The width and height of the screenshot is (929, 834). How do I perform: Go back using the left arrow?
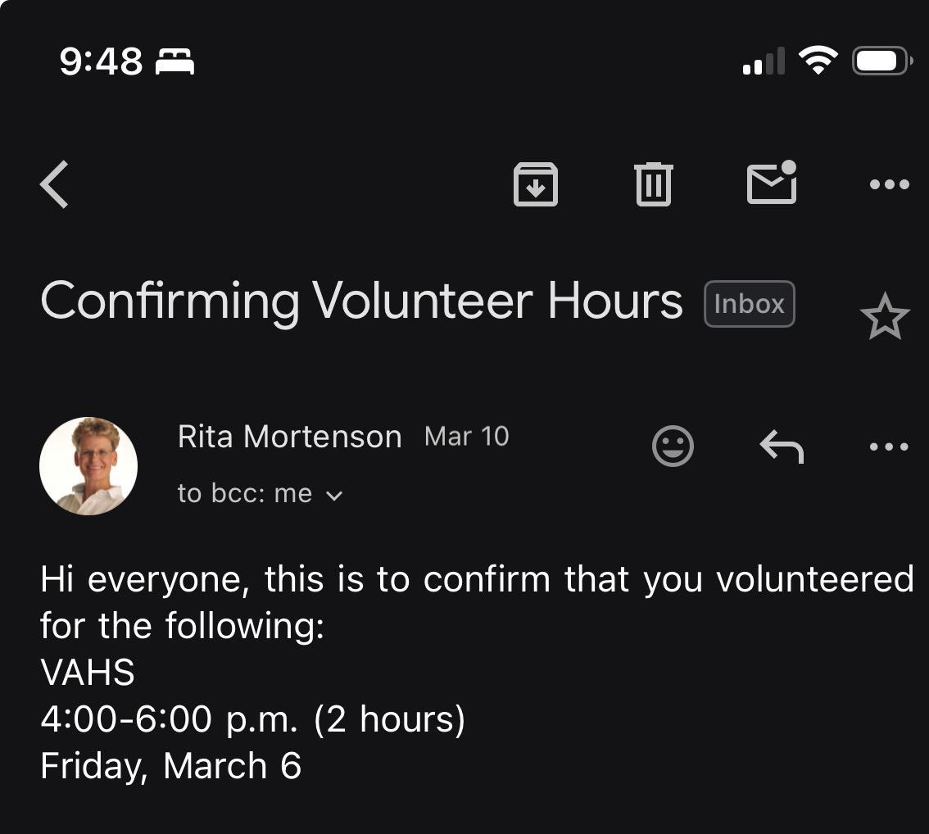55,184
